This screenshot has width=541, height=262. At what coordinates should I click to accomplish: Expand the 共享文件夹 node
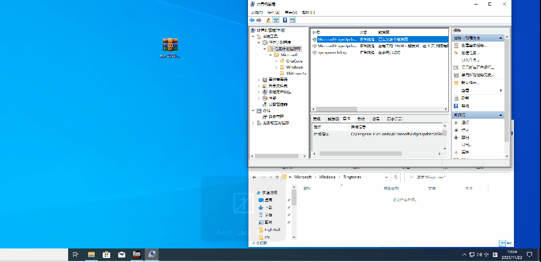[x=259, y=86]
